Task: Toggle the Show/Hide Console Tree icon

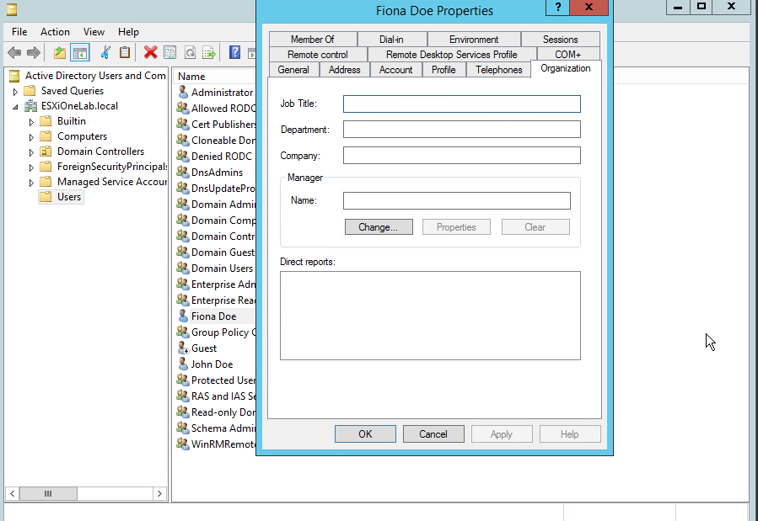Action: click(x=79, y=51)
